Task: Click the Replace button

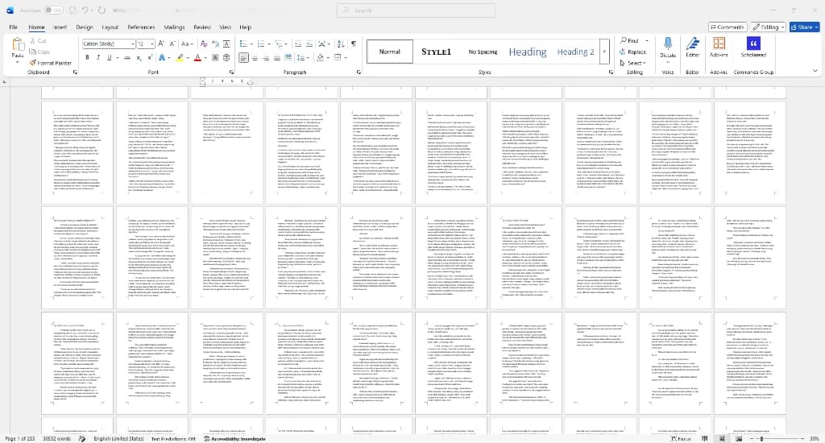Action: coord(633,52)
